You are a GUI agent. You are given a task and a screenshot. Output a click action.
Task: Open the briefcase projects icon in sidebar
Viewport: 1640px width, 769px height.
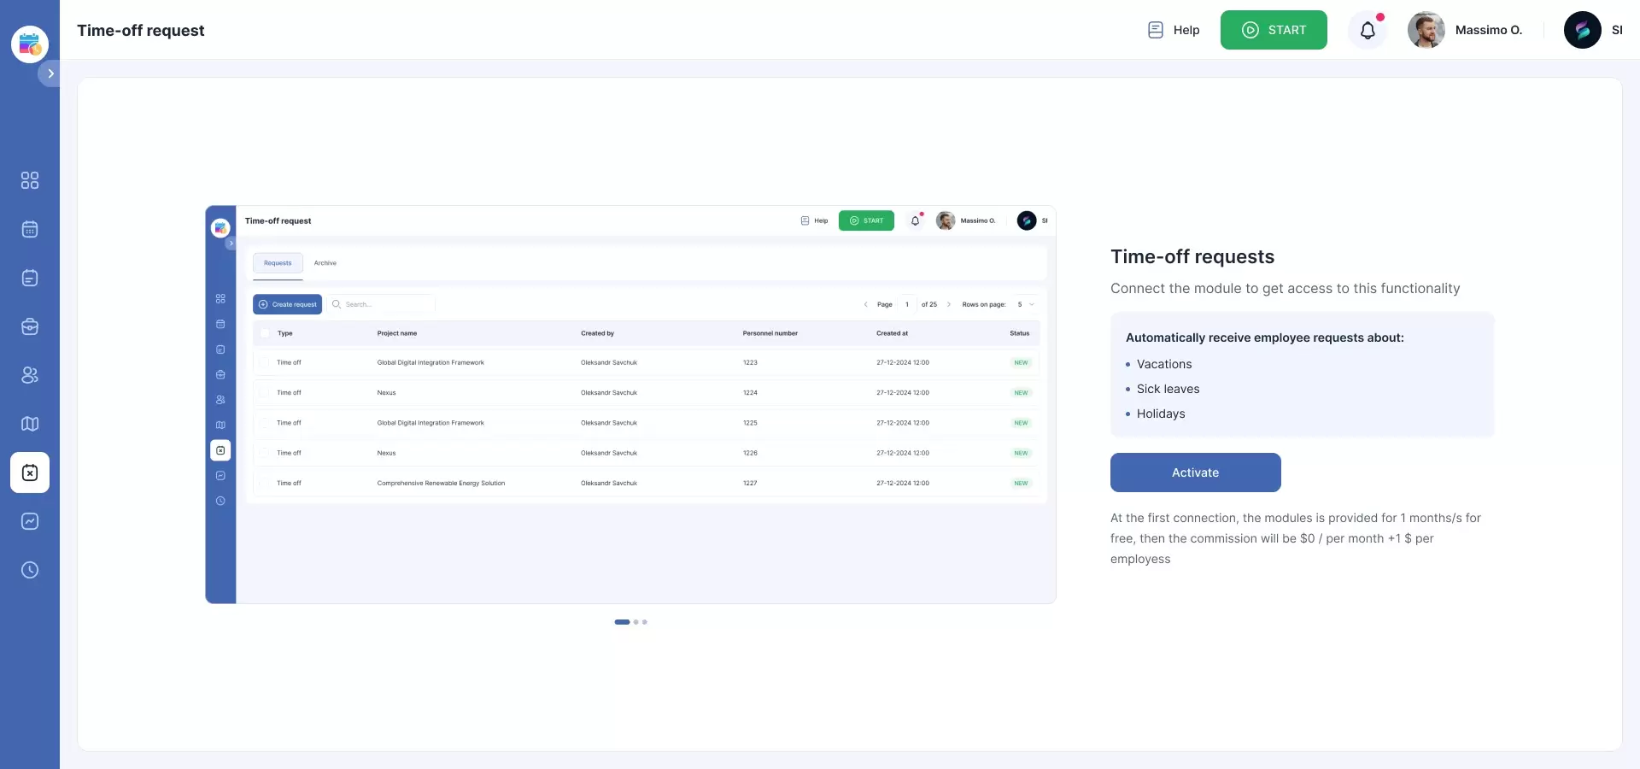pyautogui.click(x=30, y=326)
